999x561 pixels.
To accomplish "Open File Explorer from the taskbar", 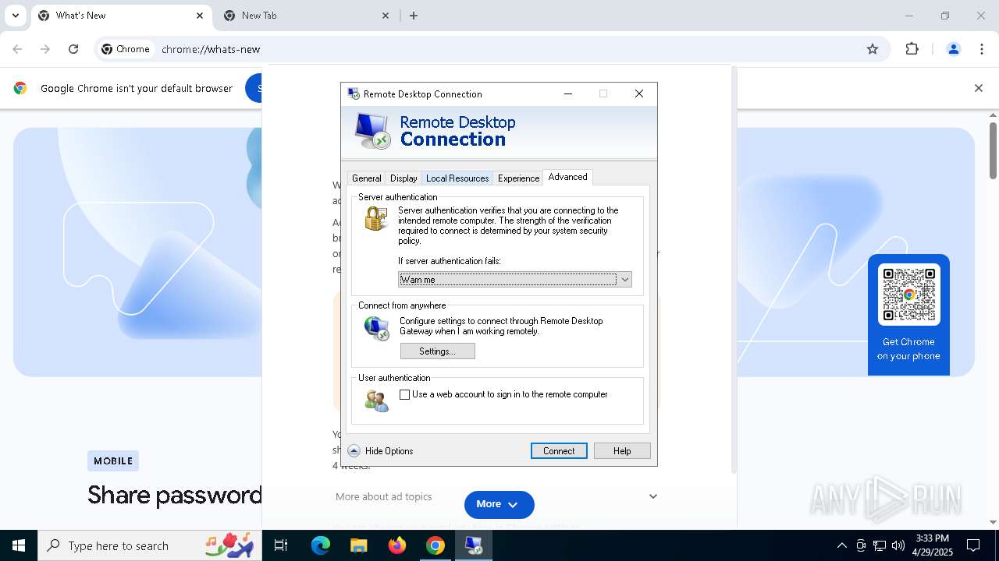I will [358, 545].
